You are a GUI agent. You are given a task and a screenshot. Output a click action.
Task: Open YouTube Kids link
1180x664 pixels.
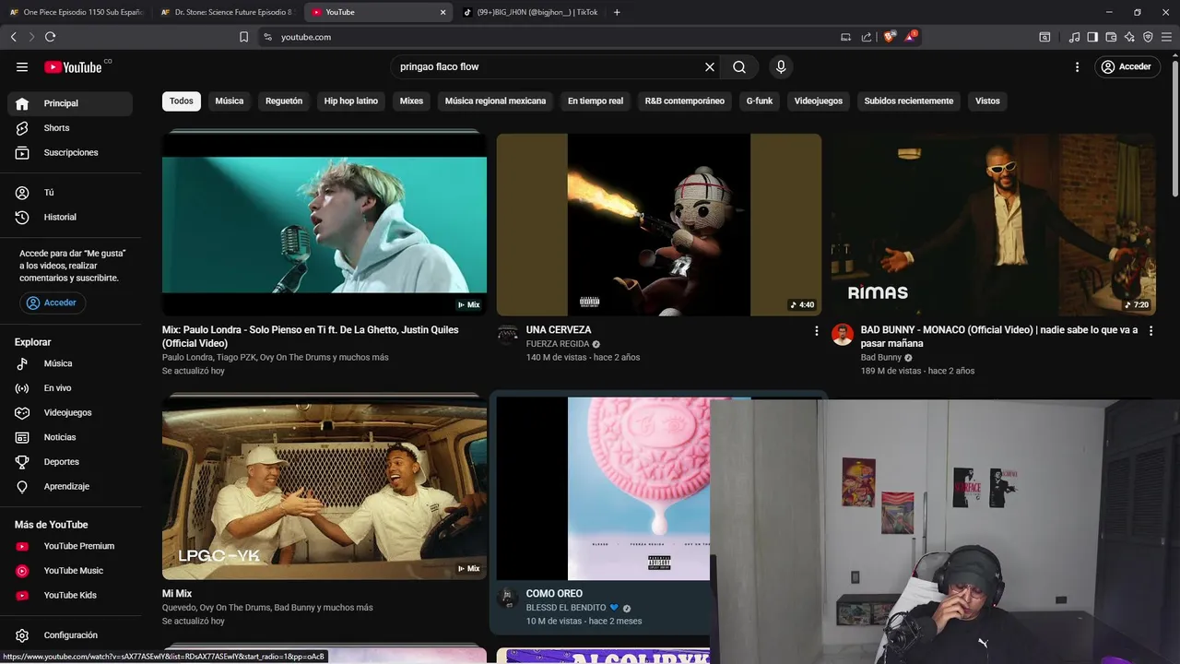click(x=70, y=595)
